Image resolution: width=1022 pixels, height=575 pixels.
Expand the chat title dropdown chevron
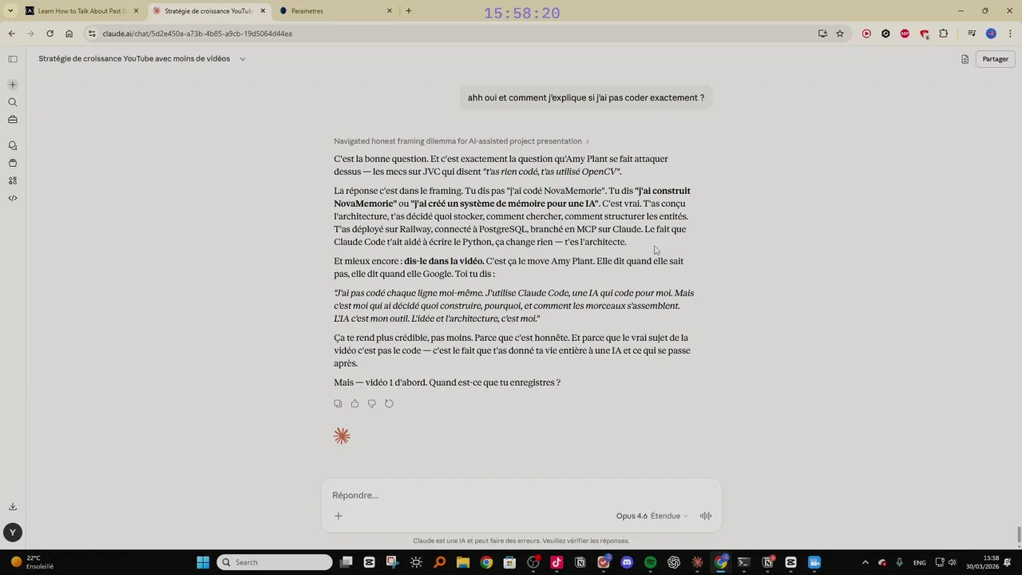coord(243,59)
